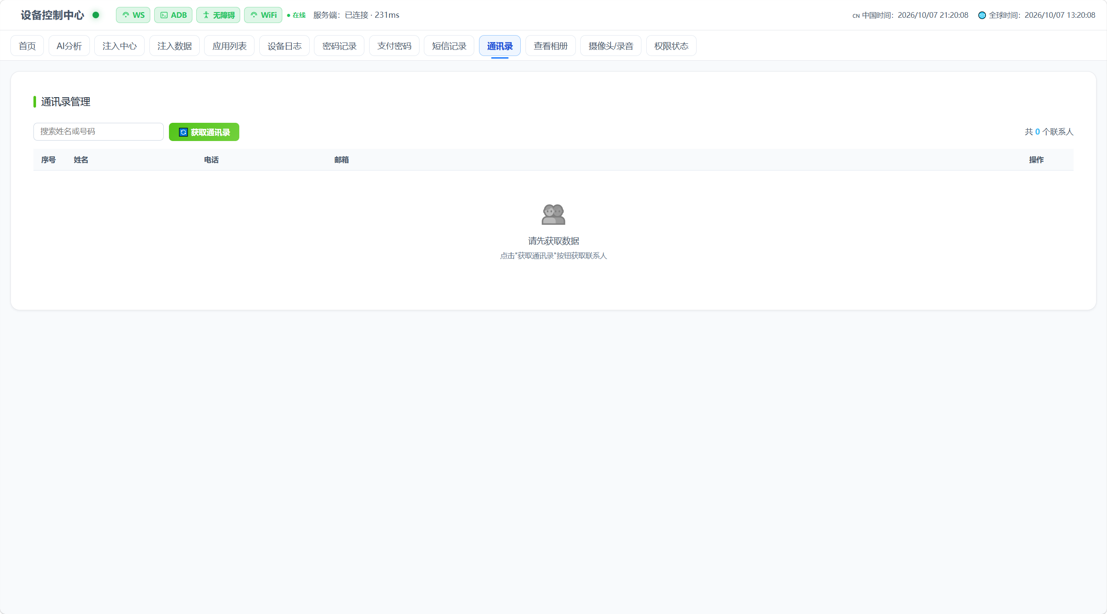The height and width of the screenshot is (614, 1107).
Task: Click the WiFi status badge
Action: click(263, 15)
